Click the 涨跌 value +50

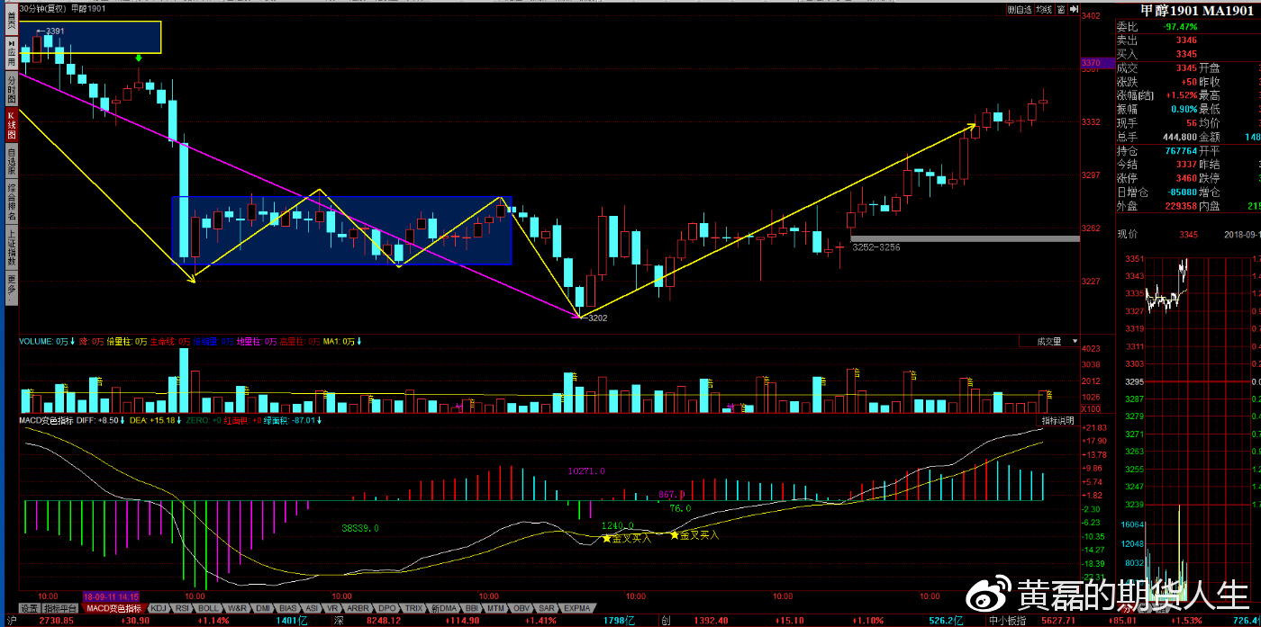point(1188,82)
